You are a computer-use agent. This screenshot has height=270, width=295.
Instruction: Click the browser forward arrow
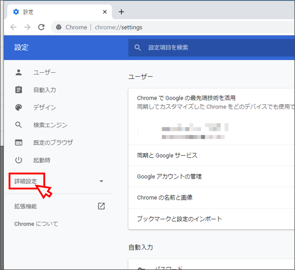27,27
